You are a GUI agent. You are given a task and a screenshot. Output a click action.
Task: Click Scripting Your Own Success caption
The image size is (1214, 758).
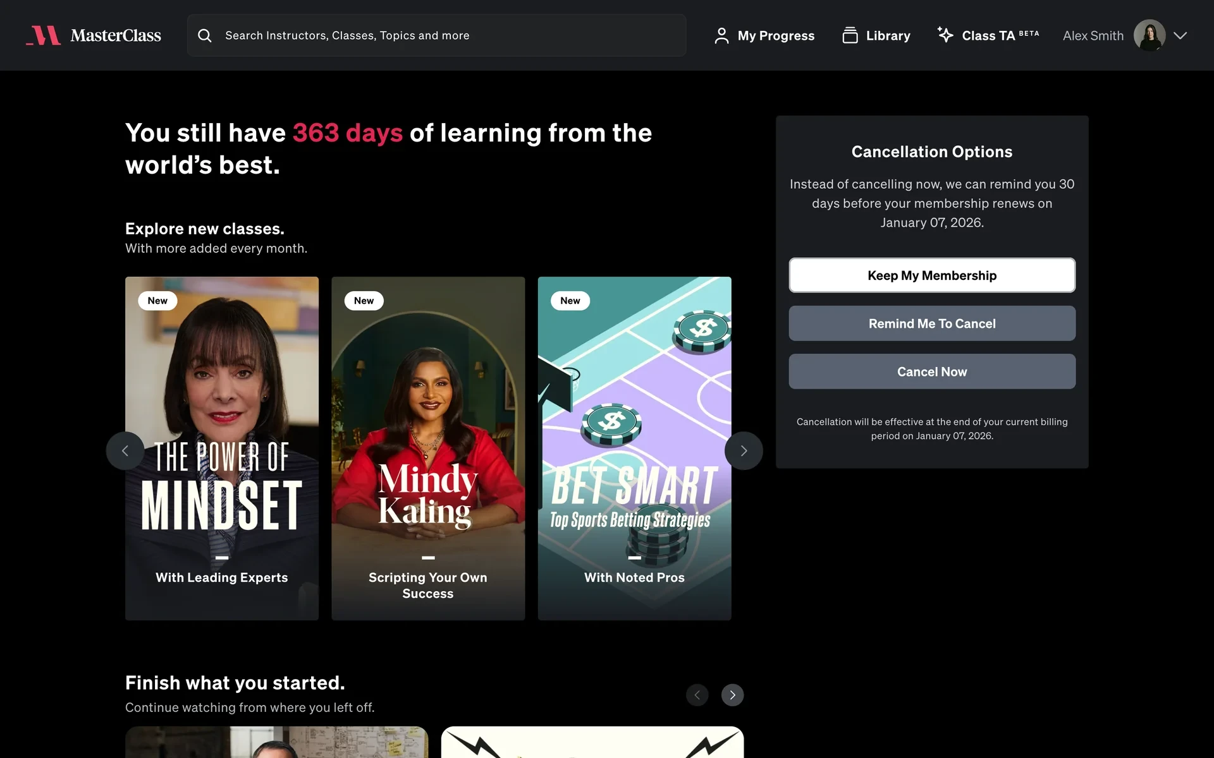(x=428, y=586)
